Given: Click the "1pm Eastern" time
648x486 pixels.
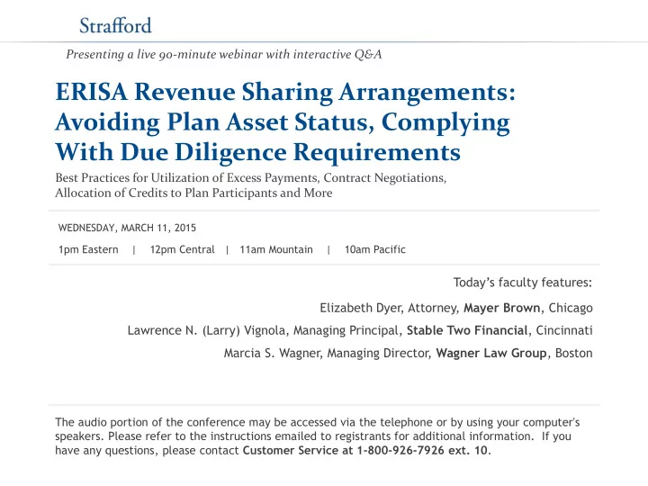Looking at the screenshot, I should tap(88, 249).
